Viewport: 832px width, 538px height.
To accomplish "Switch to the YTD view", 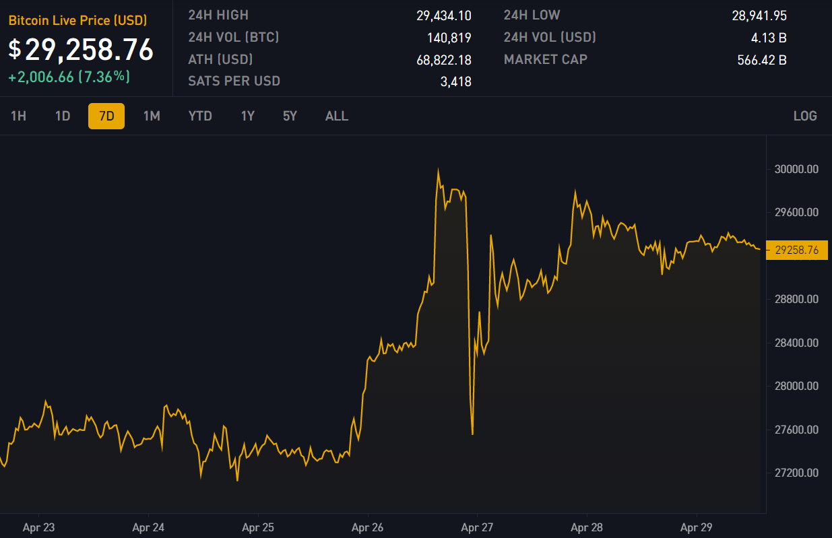I will pyautogui.click(x=199, y=116).
